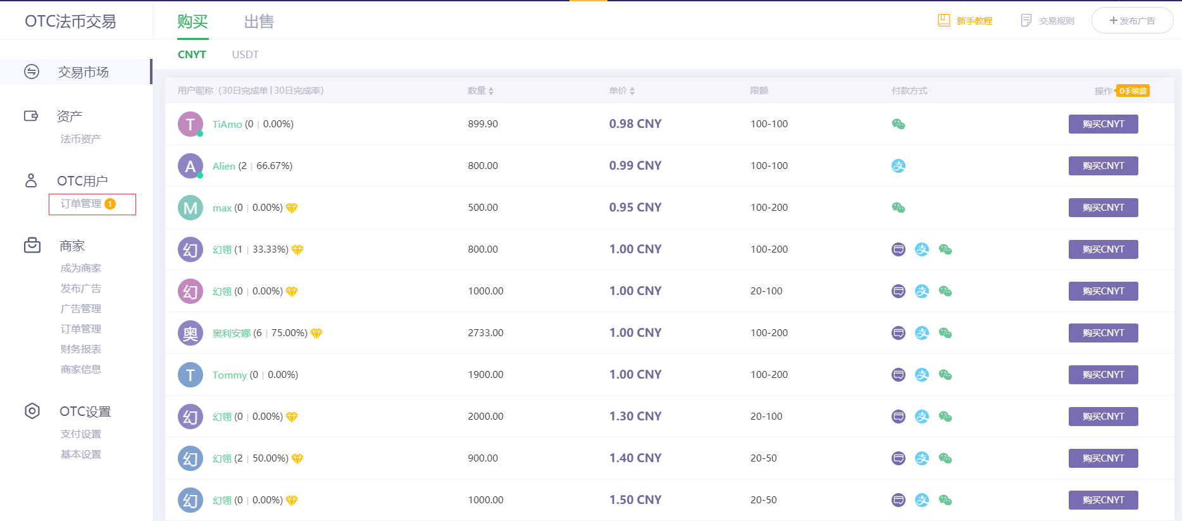Screen dimensions: 1182x521
Task: Click WeChat pay icon in max row
Action: (899, 208)
